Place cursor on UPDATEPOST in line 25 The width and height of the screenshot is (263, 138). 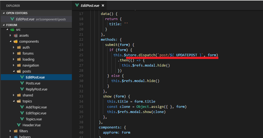click(x=186, y=55)
